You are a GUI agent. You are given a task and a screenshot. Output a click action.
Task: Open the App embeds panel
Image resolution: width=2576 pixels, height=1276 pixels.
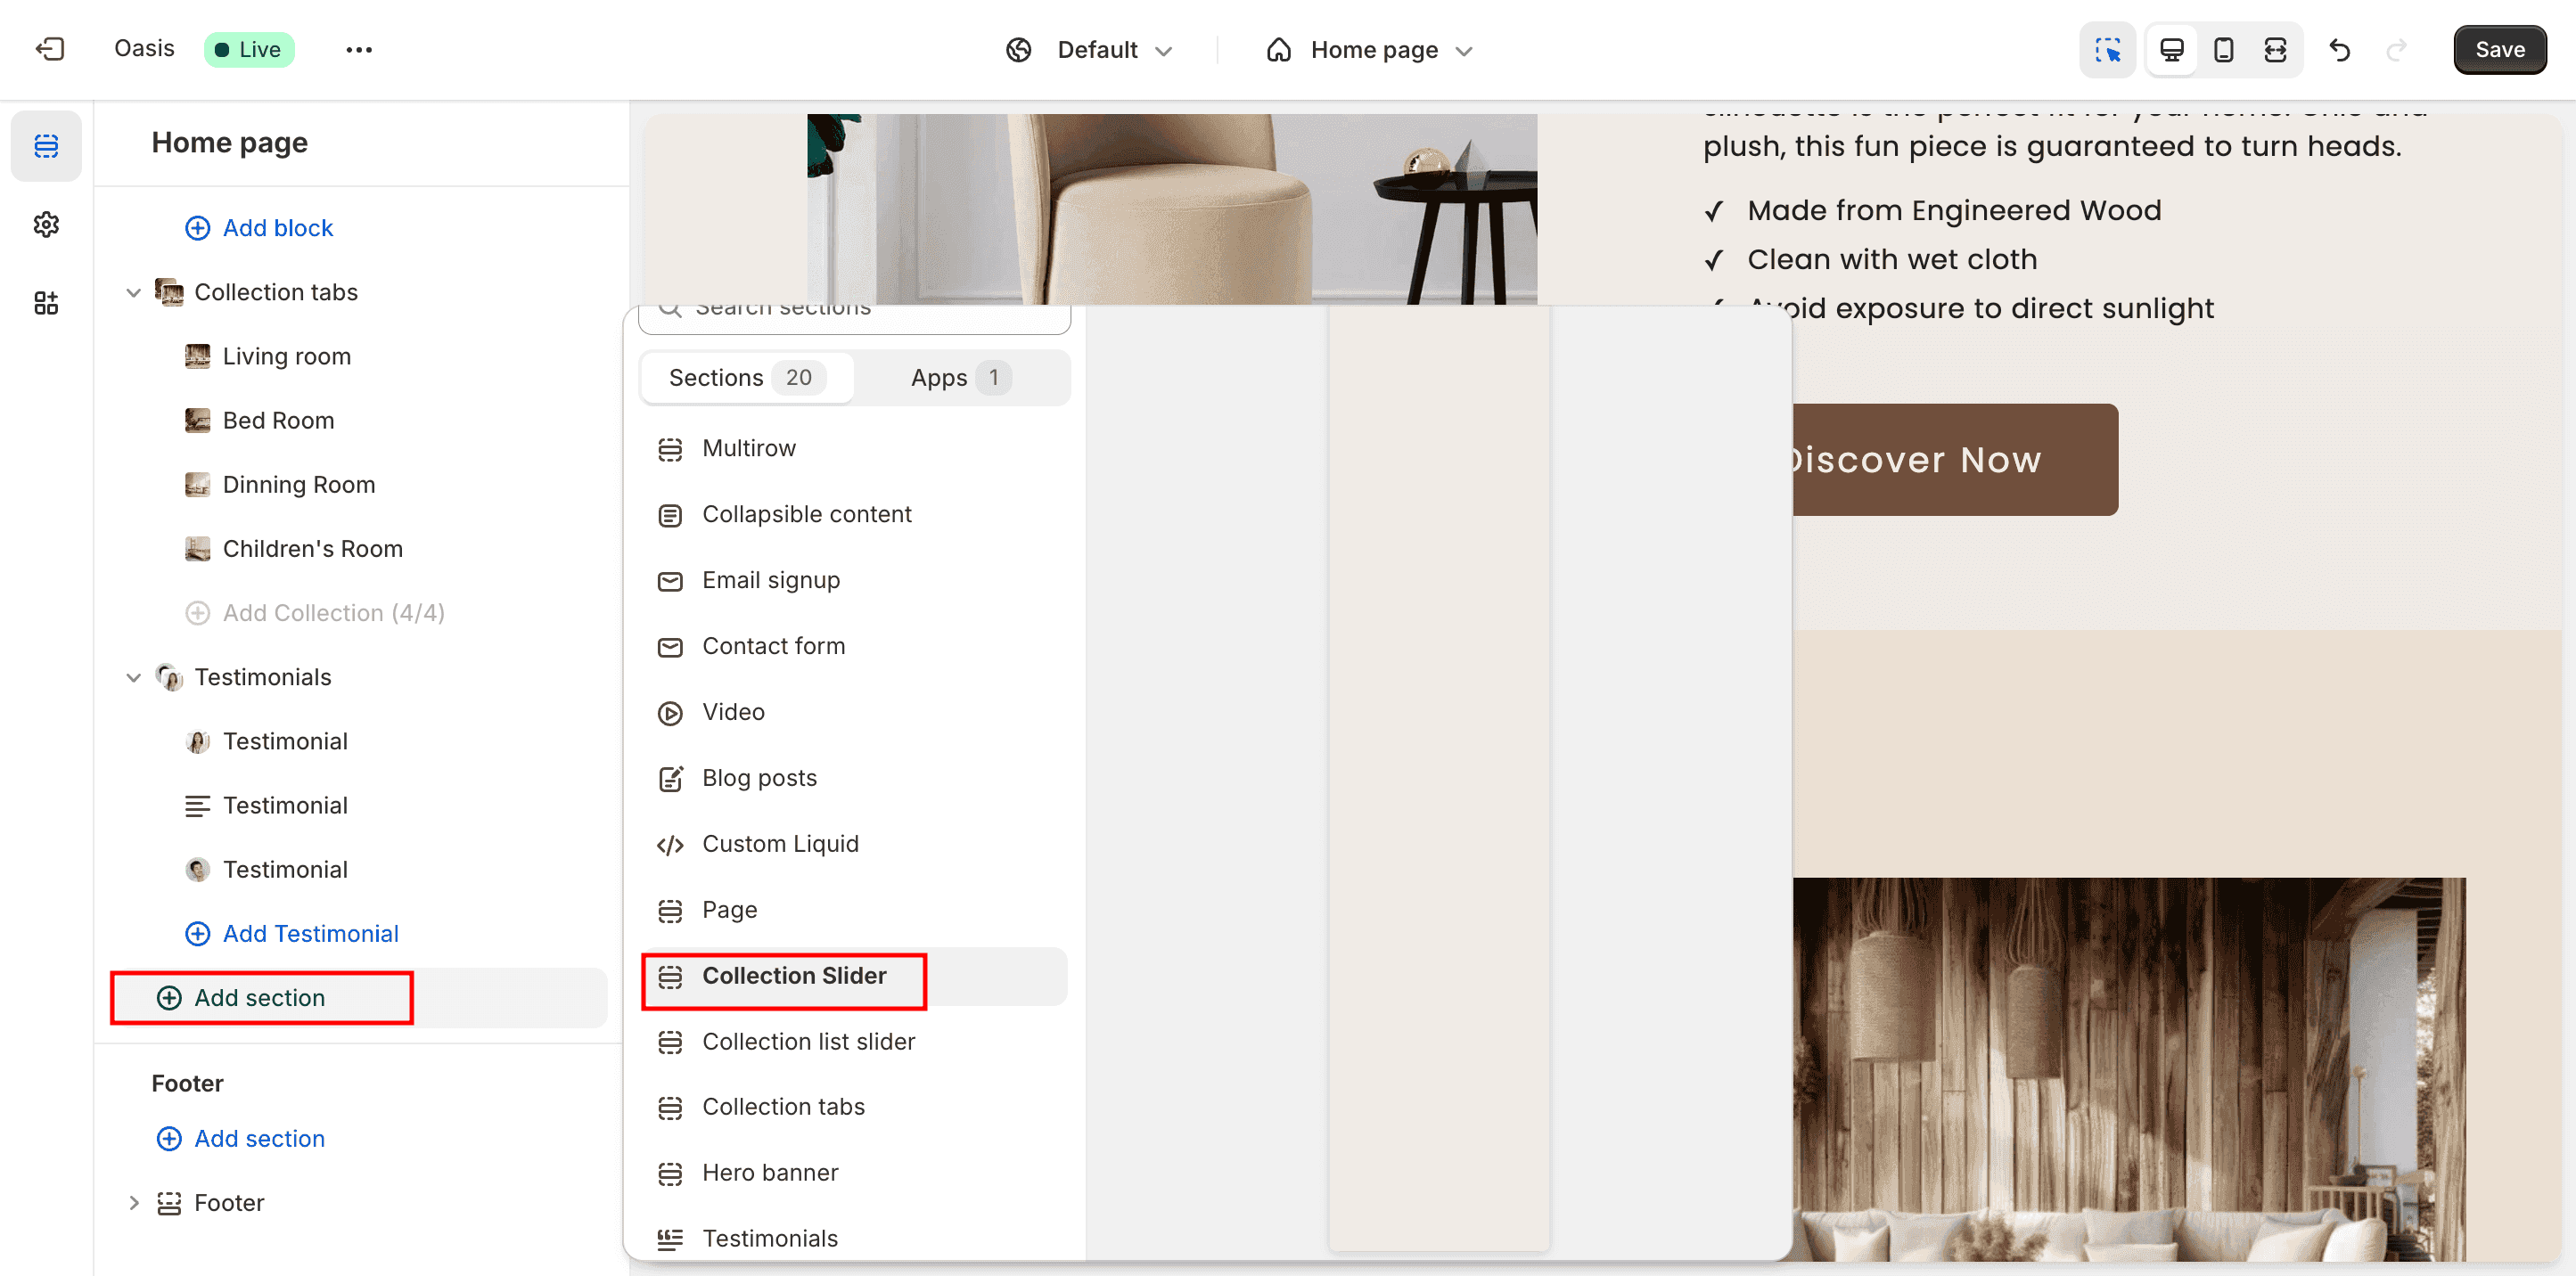[46, 303]
